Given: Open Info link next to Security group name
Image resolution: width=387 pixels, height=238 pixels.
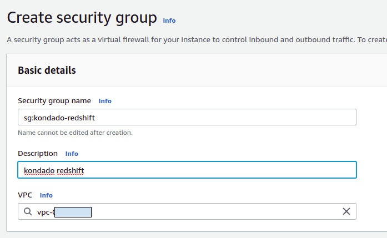Looking at the screenshot, I should 105,101.
